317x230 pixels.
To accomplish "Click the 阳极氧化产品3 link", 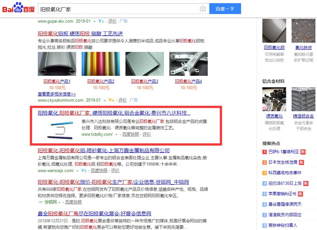I will point(145,81).
